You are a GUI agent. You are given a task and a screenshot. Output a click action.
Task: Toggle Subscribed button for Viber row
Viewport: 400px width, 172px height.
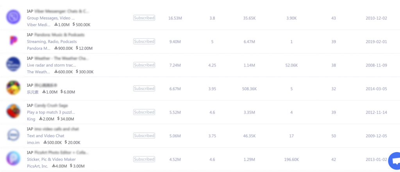(x=144, y=18)
